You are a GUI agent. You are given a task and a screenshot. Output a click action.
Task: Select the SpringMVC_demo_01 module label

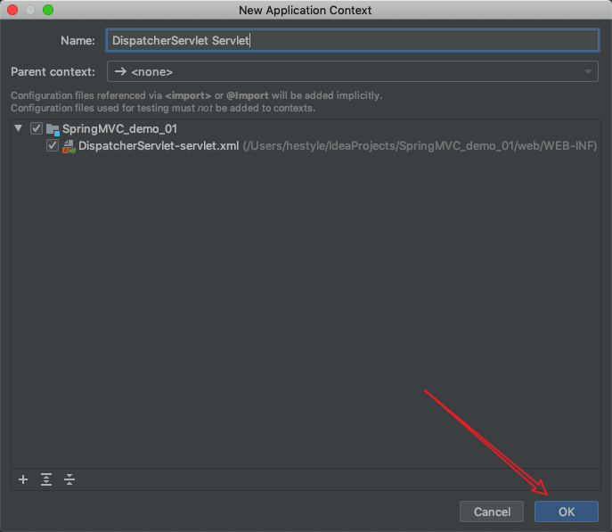click(x=120, y=129)
